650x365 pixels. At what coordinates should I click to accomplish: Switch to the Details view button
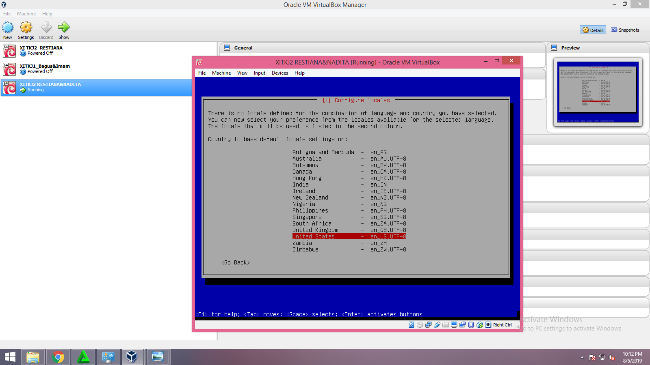point(593,30)
